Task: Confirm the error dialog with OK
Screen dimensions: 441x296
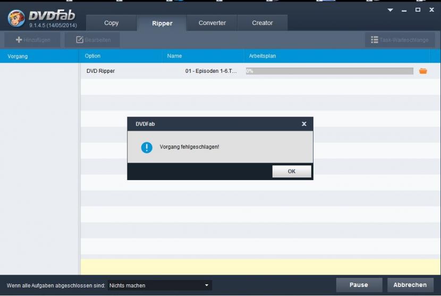Action: [x=292, y=171]
